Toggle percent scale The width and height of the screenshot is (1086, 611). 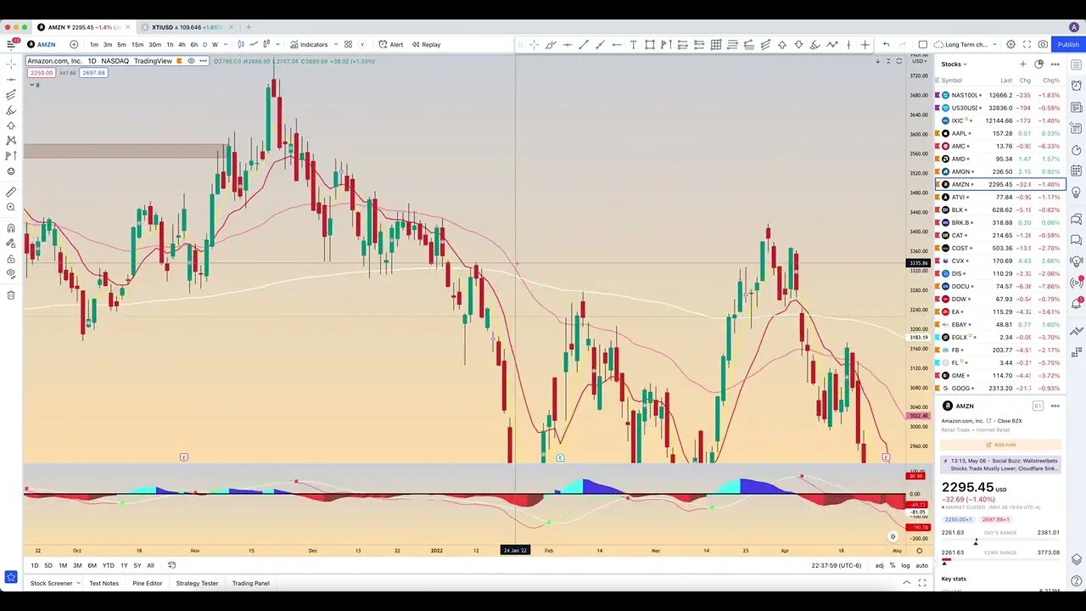(x=893, y=565)
